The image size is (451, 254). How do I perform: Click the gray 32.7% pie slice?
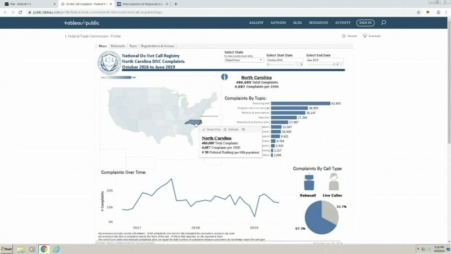[331, 212]
